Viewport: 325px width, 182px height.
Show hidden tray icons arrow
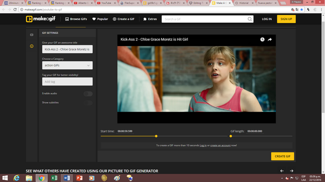coord(282,178)
